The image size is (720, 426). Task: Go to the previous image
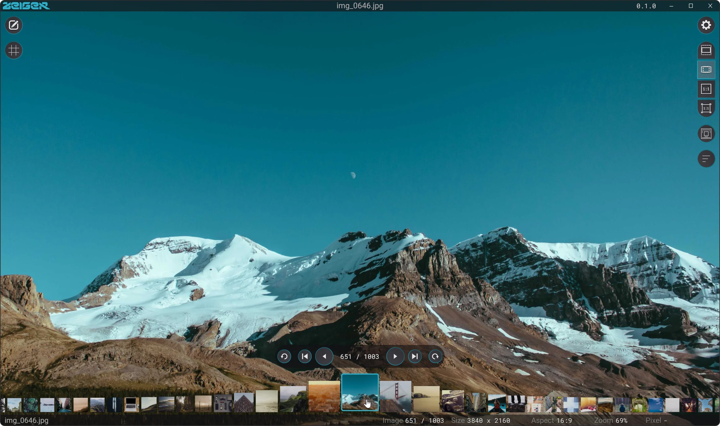(x=324, y=357)
